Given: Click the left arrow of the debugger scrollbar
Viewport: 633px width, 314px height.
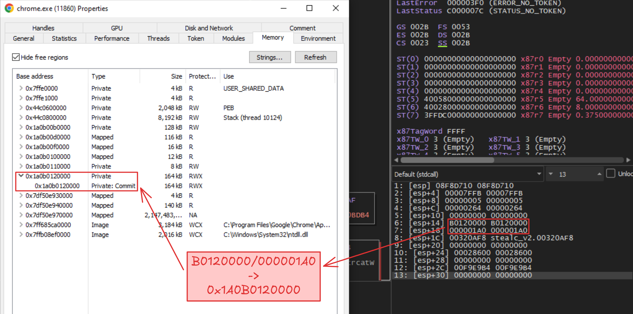Looking at the screenshot, I should [396, 160].
